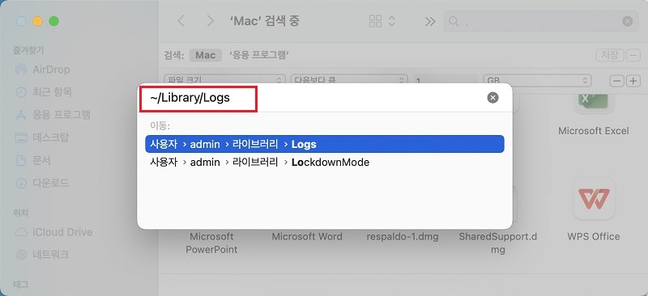Open the 파일 크기 attribute dropdown
Image resolution: width=648 pixels, height=296 pixels.
click(x=224, y=80)
